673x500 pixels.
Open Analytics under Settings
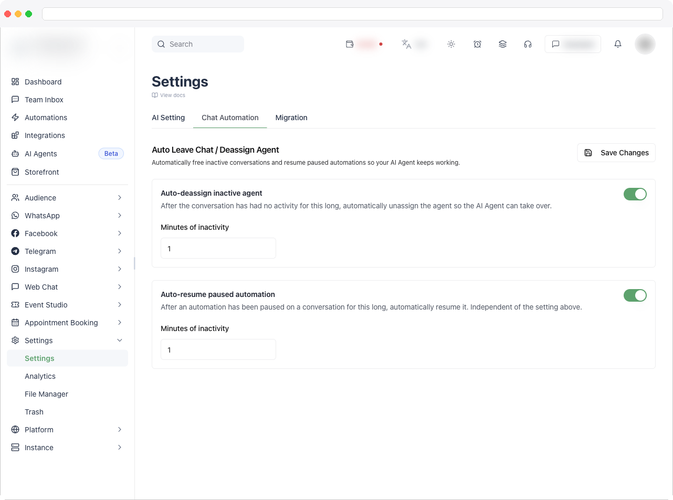tap(40, 376)
